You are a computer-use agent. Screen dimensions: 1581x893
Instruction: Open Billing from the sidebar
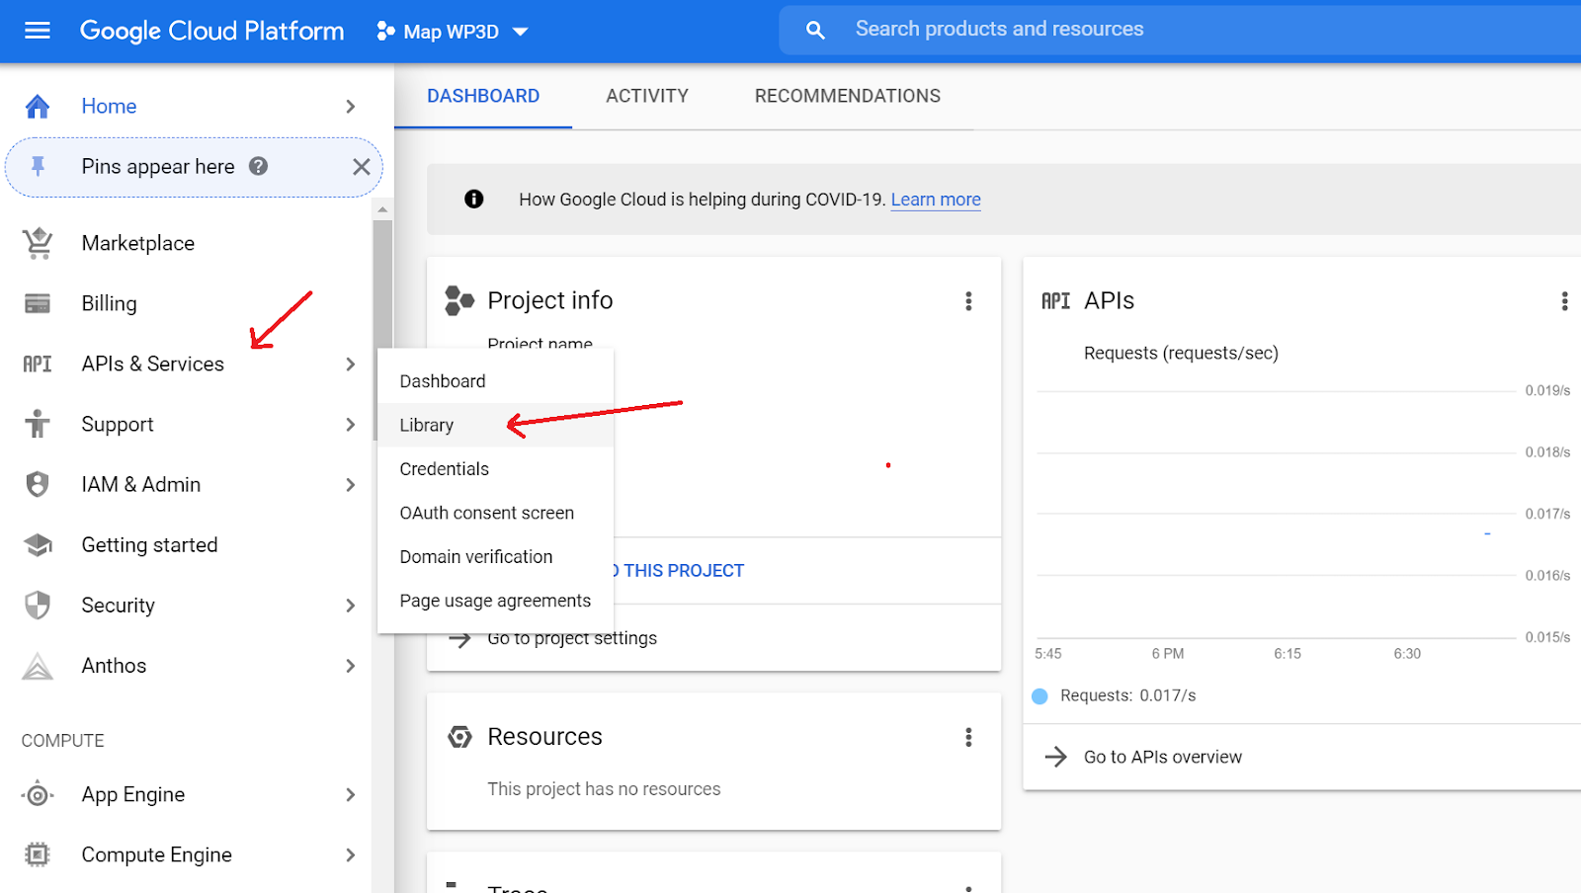point(109,303)
